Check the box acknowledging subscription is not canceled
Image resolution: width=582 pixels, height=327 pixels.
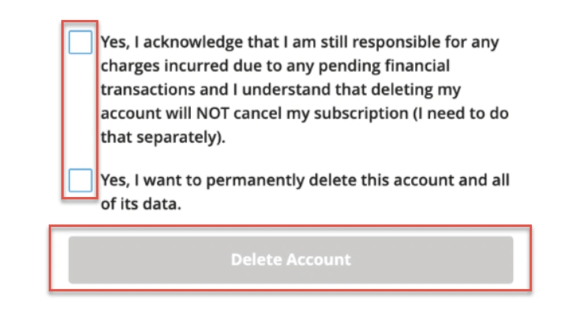80,42
